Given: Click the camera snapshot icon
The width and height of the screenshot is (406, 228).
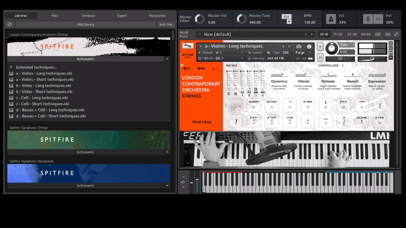Looking at the screenshot, I should (299, 47).
